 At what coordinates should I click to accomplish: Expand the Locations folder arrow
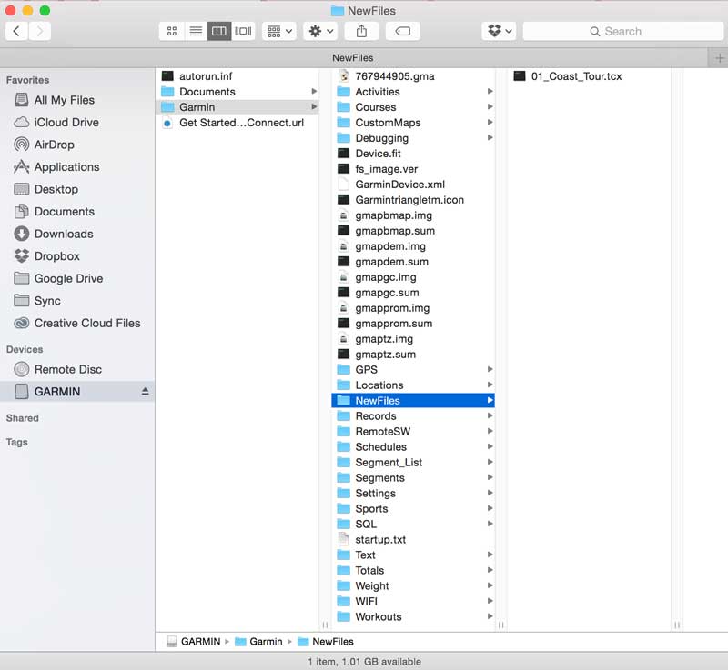(x=490, y=385)
